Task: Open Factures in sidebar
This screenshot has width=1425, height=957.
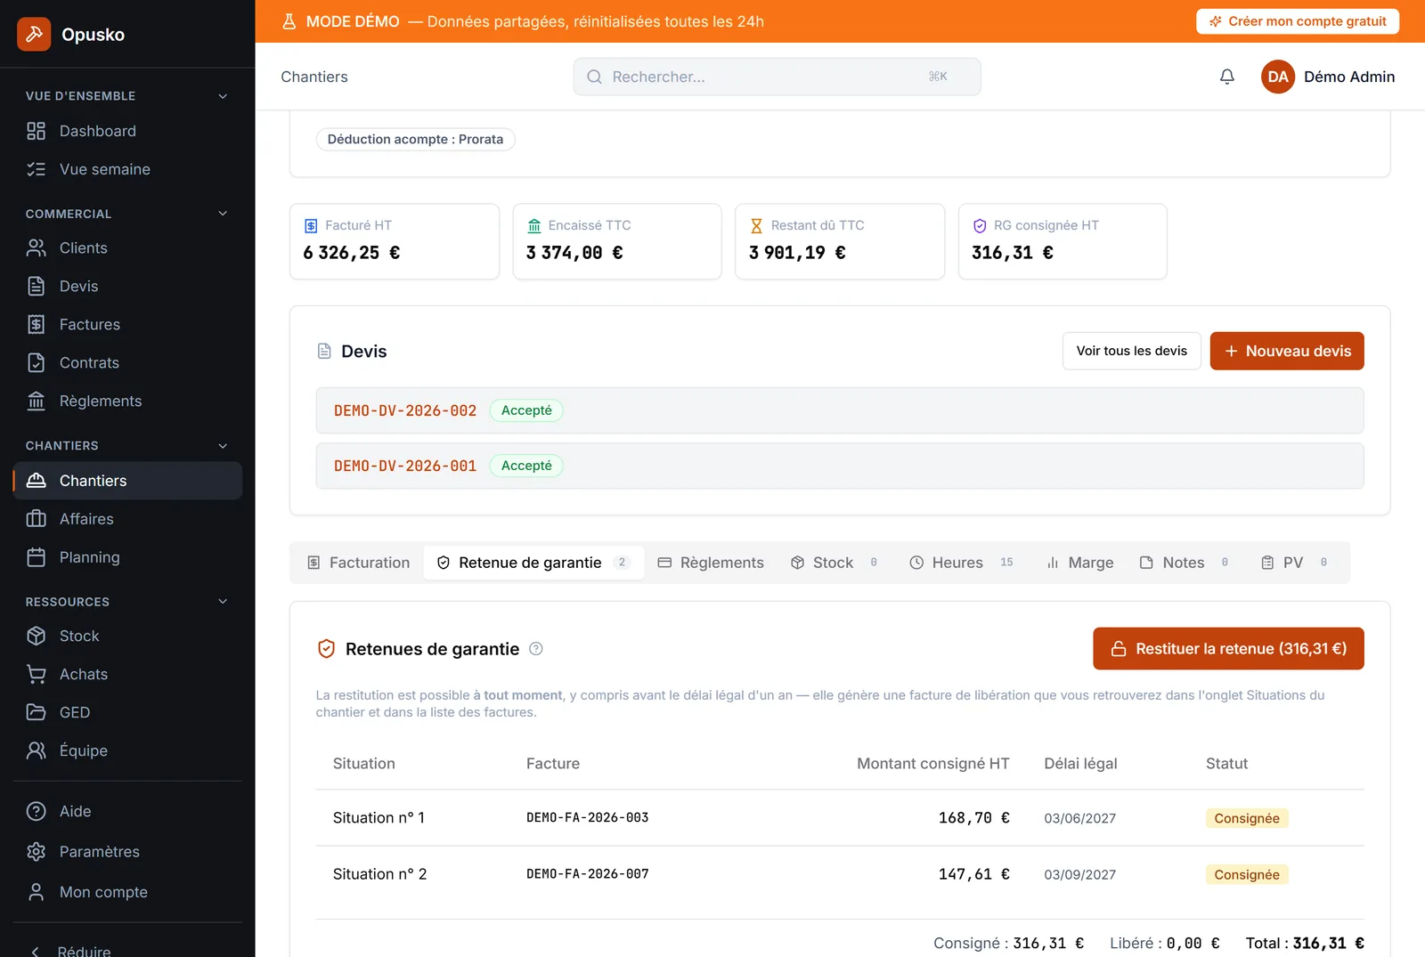Action: [x=127, y=324]
